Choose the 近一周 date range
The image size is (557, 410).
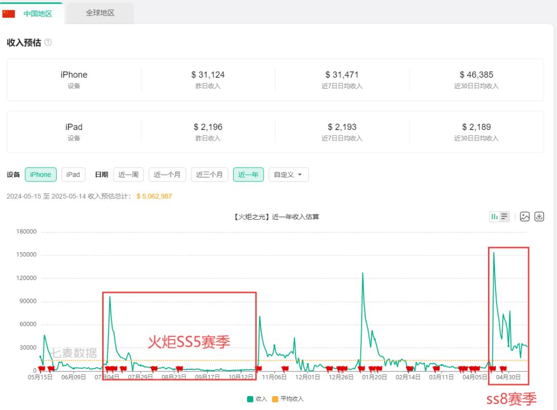[128, 174]
